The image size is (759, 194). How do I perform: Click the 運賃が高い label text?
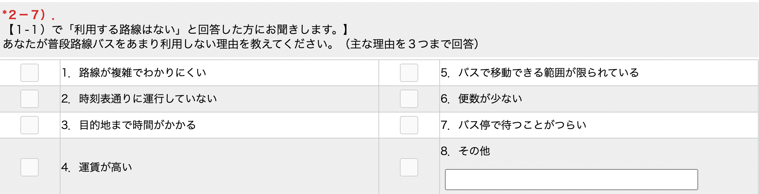click(x=105, y=167)
